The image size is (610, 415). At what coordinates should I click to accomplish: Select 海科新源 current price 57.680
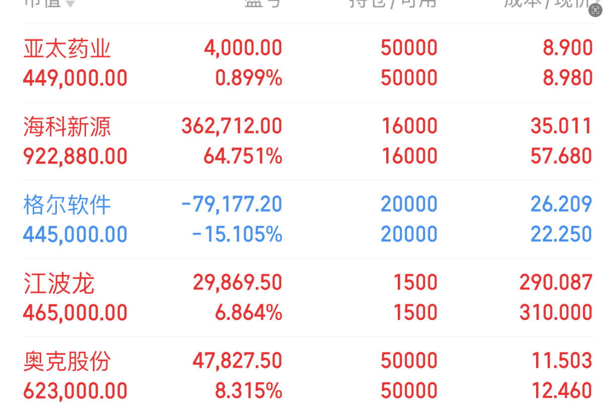click(562, 156)
